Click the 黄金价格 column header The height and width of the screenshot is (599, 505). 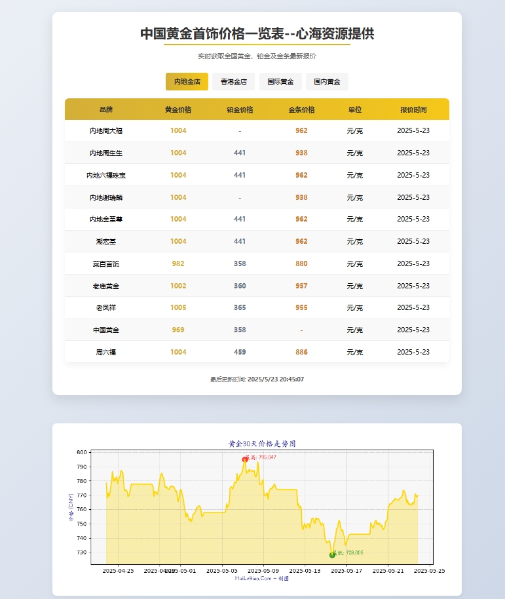pyautogui.click(x=178, y=109)
